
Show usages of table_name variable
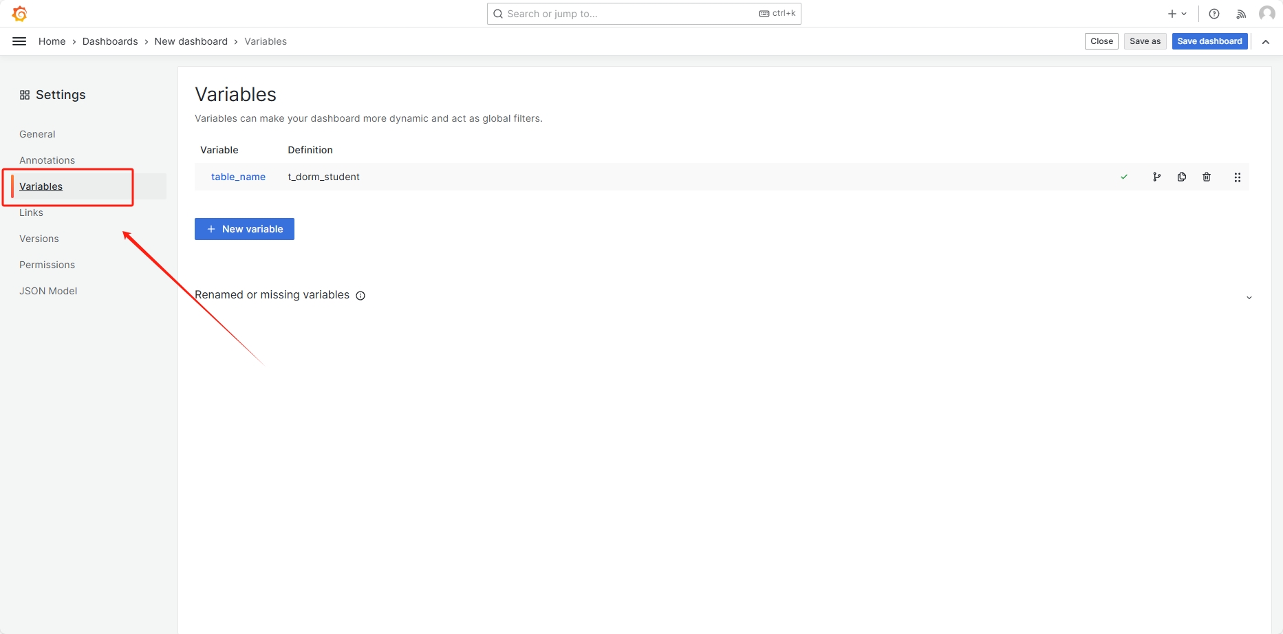coord(1156,177)
